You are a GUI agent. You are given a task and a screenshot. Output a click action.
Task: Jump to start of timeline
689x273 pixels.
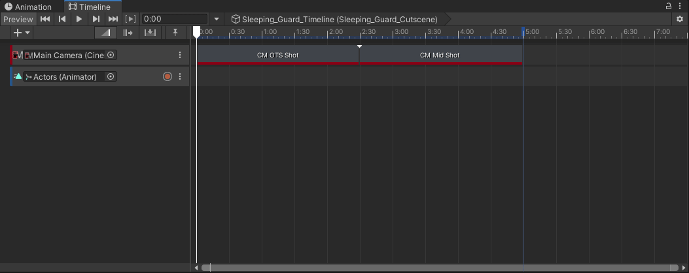point(44,19)
